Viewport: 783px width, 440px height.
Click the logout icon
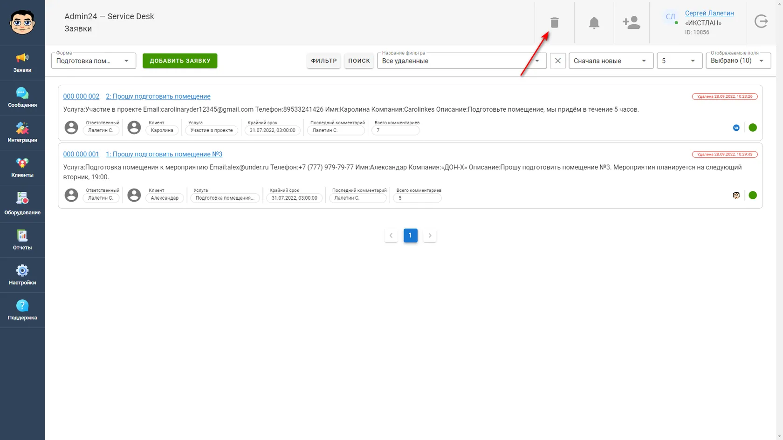pyautogui.click(x=761, y=21)
